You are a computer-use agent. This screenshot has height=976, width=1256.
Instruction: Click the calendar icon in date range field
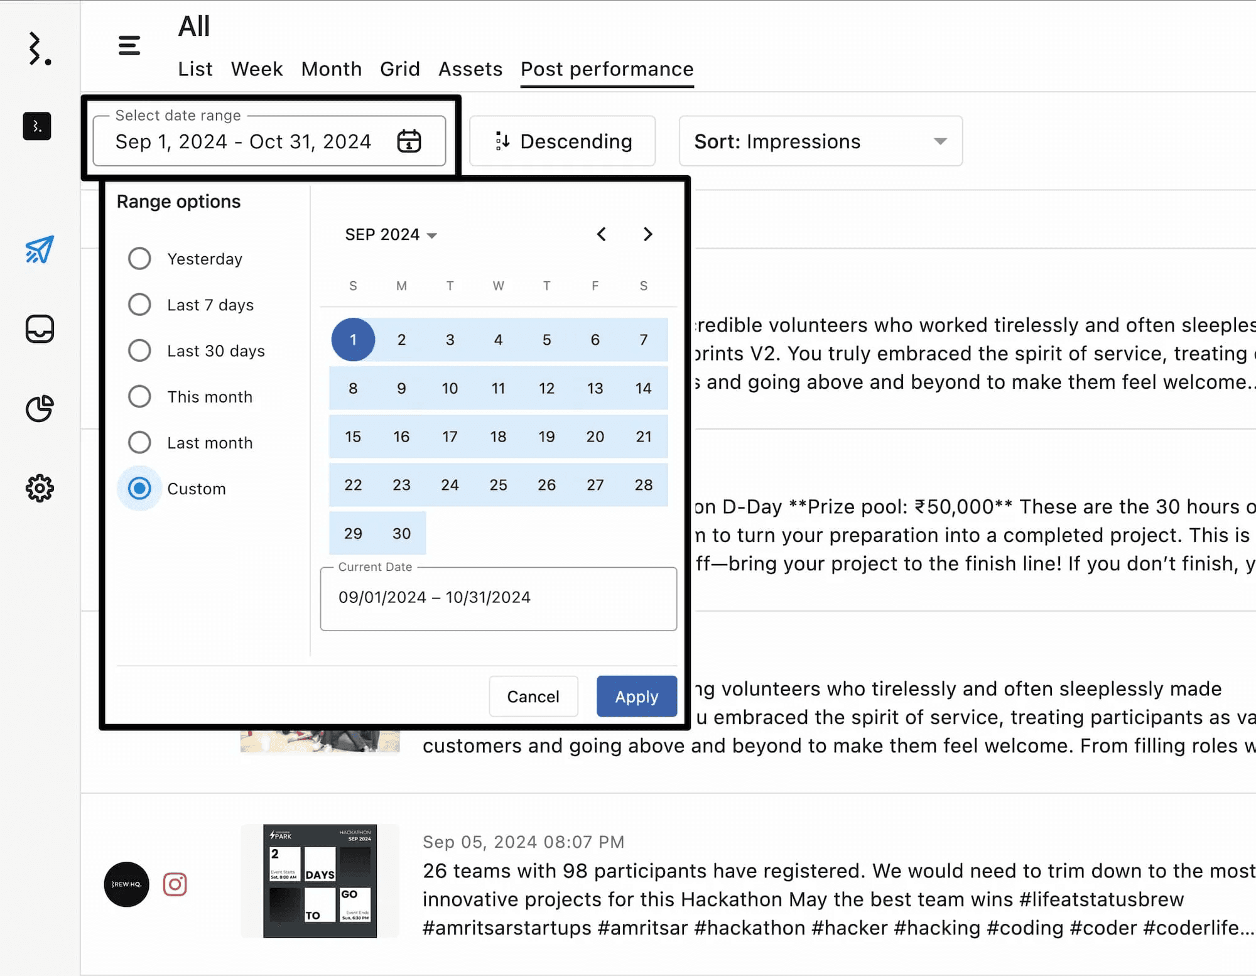(409, 141)
